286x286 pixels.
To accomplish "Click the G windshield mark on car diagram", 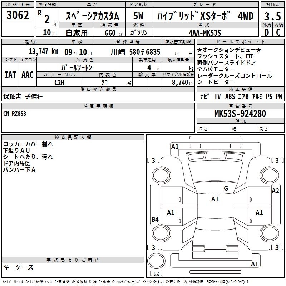I will pos(226,188).
